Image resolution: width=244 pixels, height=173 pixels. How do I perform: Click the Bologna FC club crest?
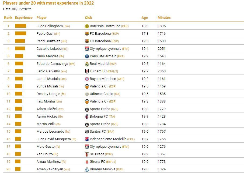pyautogui.click(x=87, y=116)
